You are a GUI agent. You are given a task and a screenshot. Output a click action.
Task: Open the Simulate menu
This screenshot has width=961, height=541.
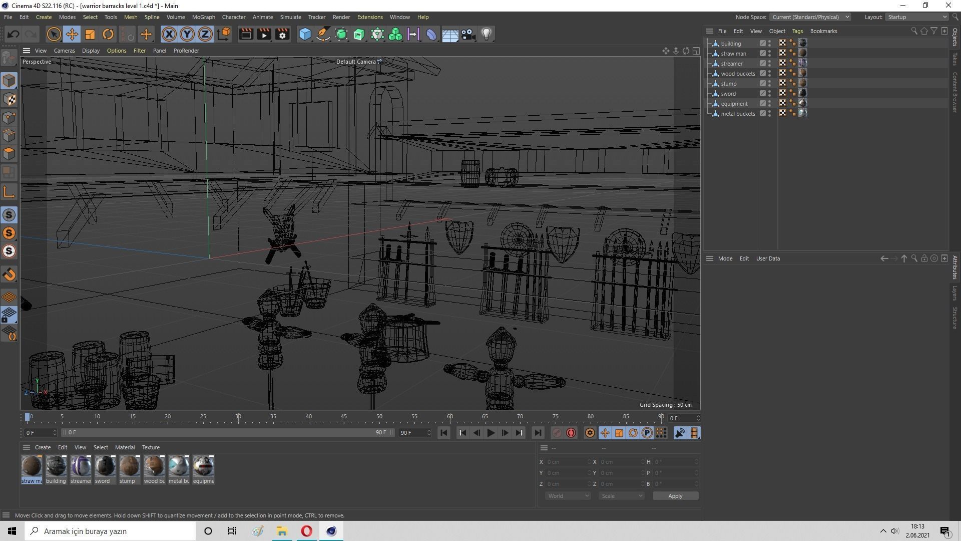[290, 17]
